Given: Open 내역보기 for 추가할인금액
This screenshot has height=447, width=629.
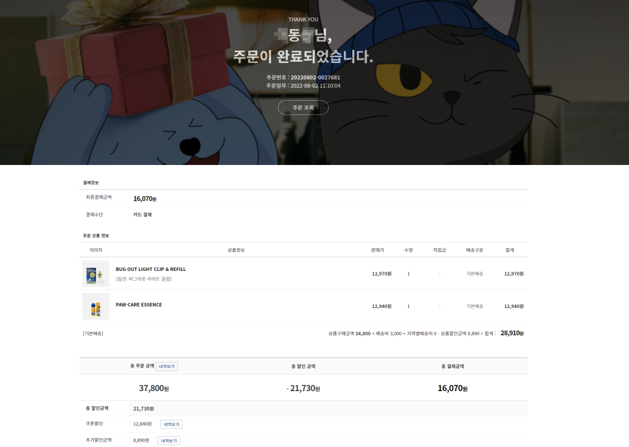Looking at the screenshot, I should (169, 441).
